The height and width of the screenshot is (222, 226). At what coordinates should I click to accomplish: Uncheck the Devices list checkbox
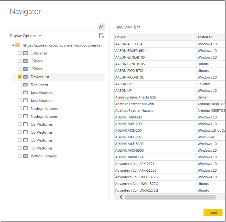20,77
